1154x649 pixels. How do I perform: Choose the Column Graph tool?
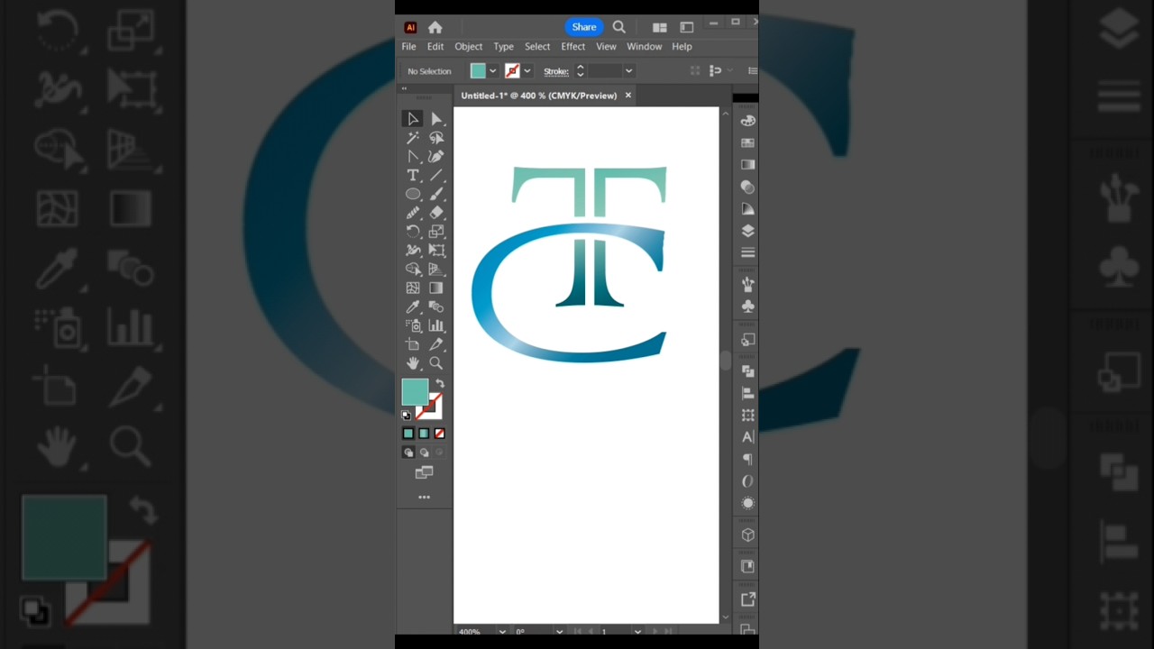436,325
